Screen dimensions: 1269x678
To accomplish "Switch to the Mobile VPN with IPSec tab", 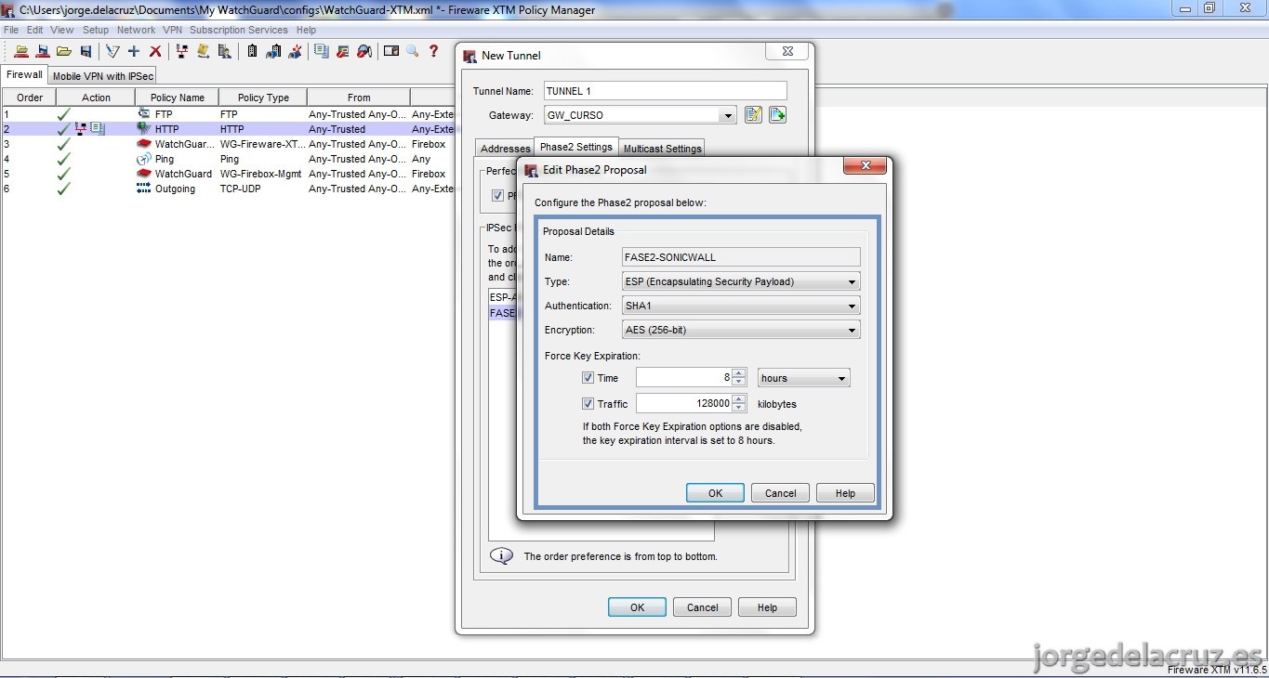I will click(103, 76).
